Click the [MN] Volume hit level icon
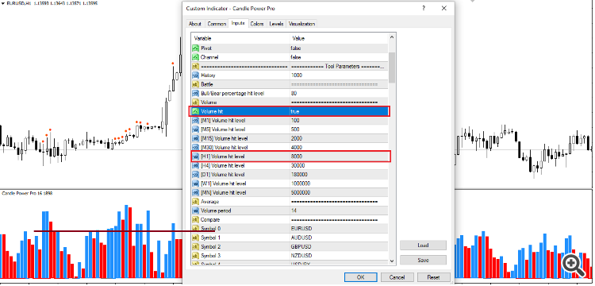 click(195, 192)
